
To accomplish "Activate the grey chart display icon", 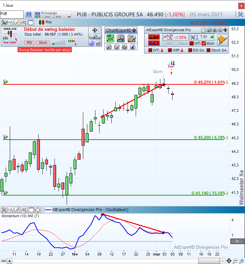I will [98, 43].
